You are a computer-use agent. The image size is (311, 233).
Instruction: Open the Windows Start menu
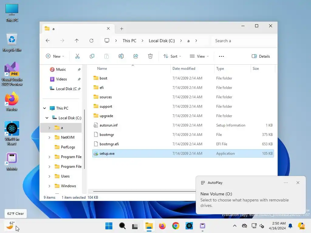[109, 226]
